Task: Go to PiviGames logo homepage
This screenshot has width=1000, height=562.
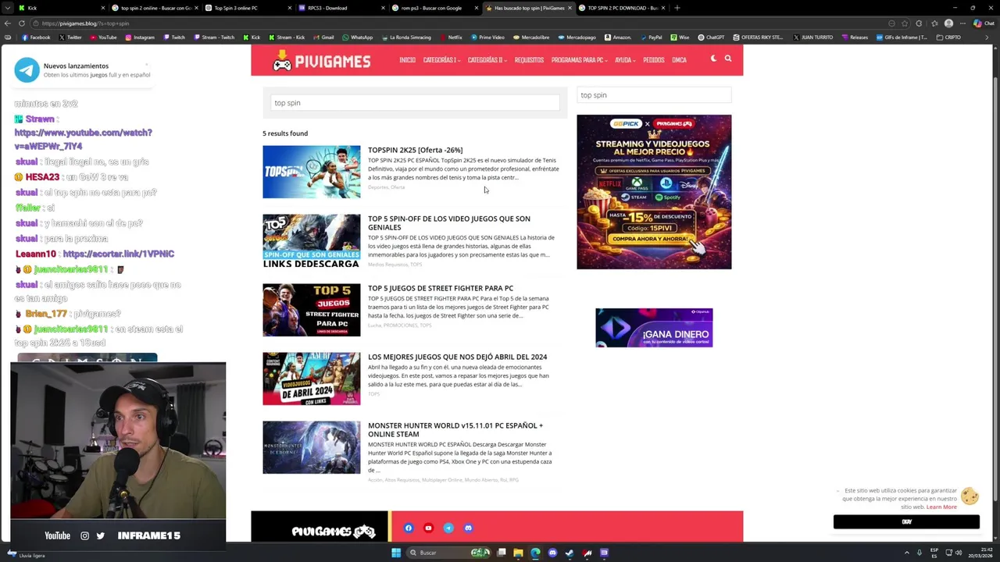Action: [321, 60]
